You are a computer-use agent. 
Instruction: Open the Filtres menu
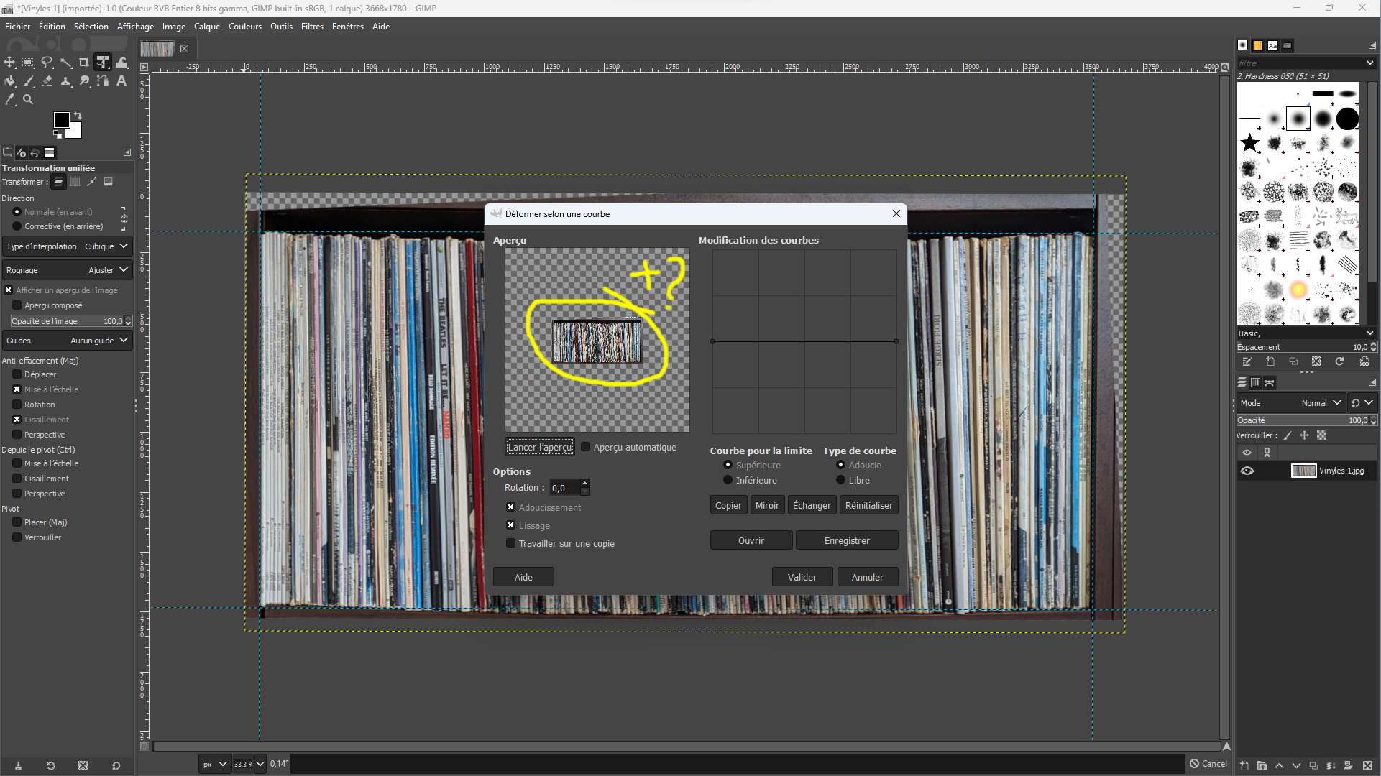point(312,27)
